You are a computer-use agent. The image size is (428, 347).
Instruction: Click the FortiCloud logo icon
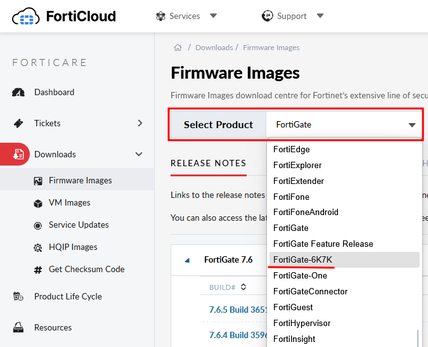[26, 16]
